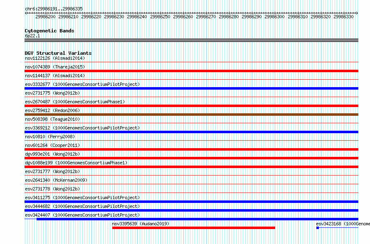Click nsv3395639 (Audano2019) label
Screen dimensions: 370x244
[141, 224]
